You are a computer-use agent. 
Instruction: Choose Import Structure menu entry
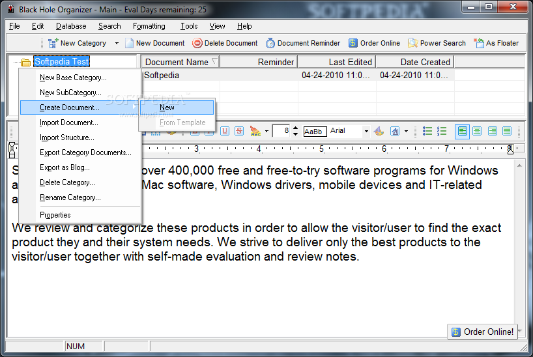click(x=81, y=137)
